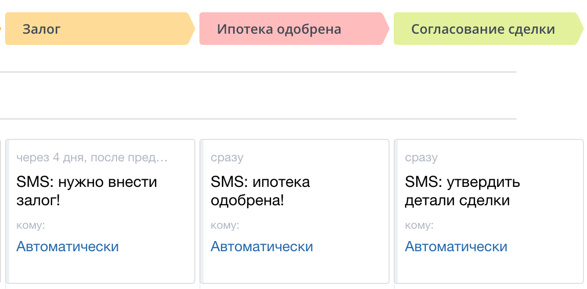Screen dimensions: 587x289
Task: Click empty area below Автоматически in залог card
Action: (x=102, y=269)
